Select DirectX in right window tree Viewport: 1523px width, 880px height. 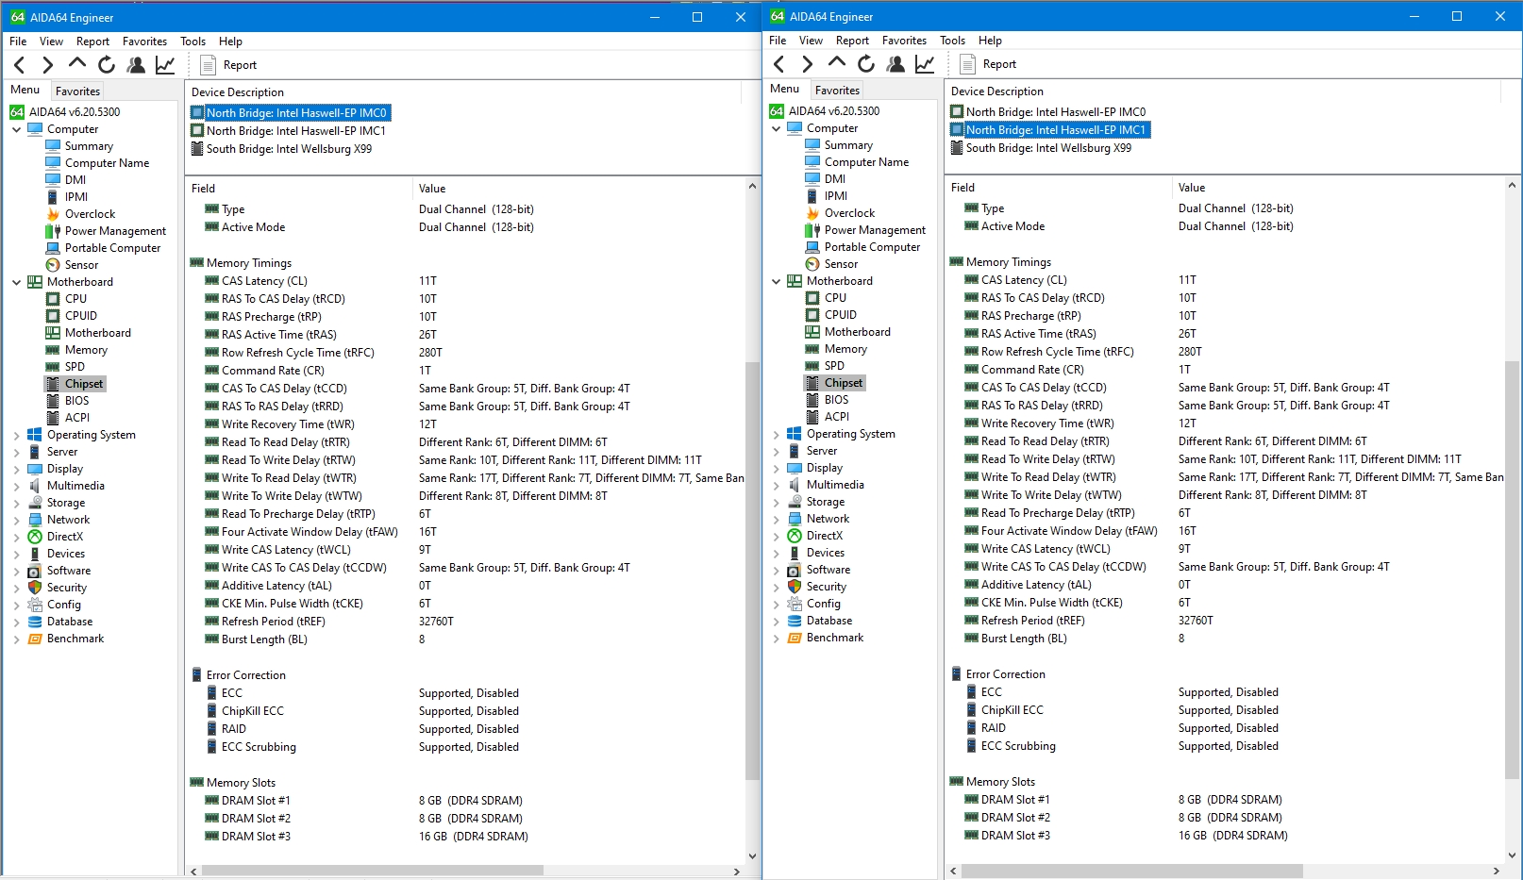[x=824, y=536]
